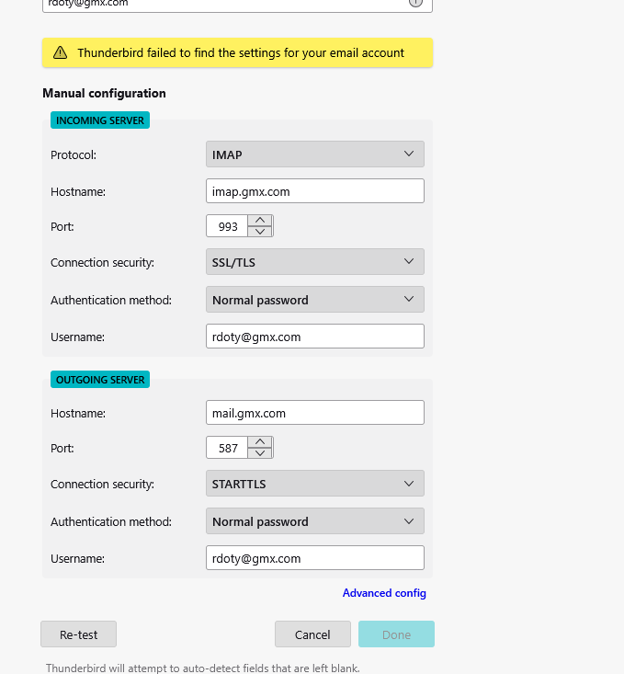
Task: Open incoming Connection security SSL/TLS dropdown
Action: pos(315,262)
